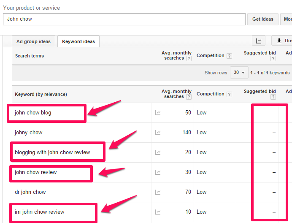Click the Search terms column header
Viewport: 292px width, 223px height.
click(x=30, y=56)
